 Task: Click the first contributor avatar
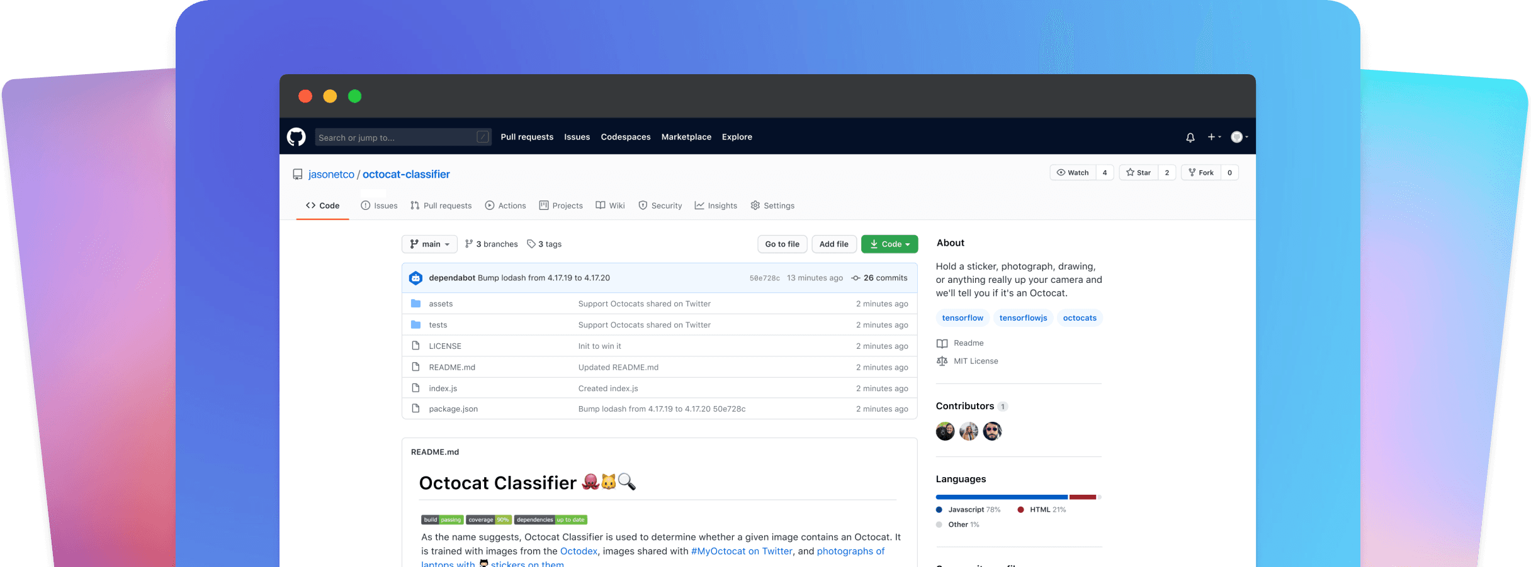945,431
